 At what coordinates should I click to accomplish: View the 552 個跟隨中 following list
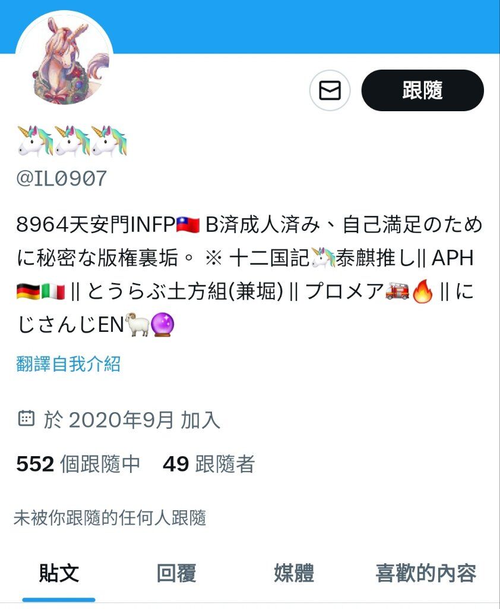point(78,464)
